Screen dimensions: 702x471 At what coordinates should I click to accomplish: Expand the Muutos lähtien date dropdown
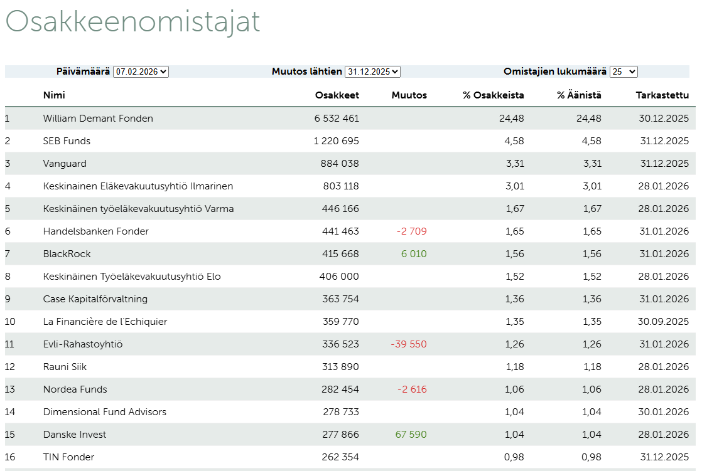(372, 72)
